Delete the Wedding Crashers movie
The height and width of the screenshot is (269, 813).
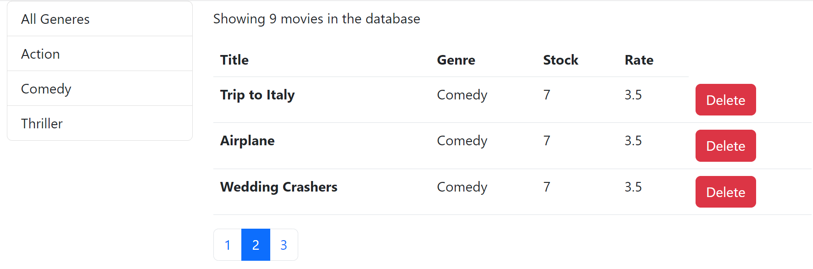coord(725,192)
